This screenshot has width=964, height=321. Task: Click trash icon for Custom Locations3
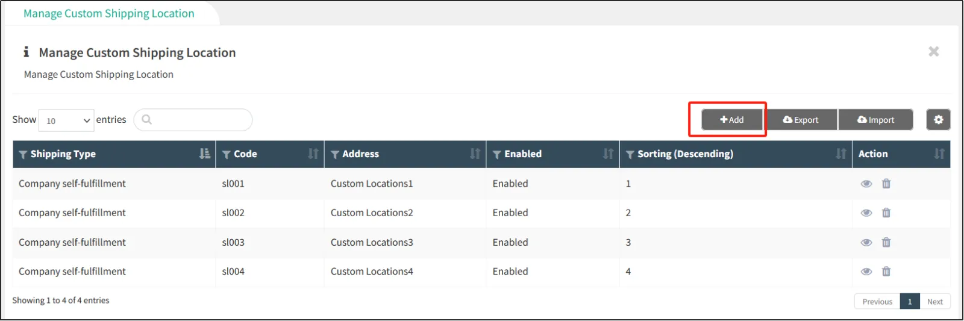[x=886, y=242]
